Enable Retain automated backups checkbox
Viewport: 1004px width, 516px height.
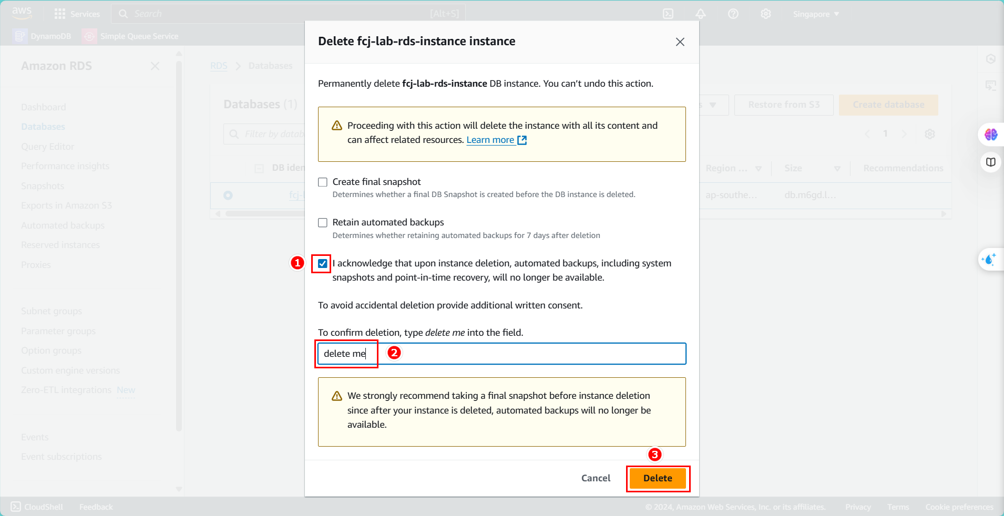click(323, 223)
